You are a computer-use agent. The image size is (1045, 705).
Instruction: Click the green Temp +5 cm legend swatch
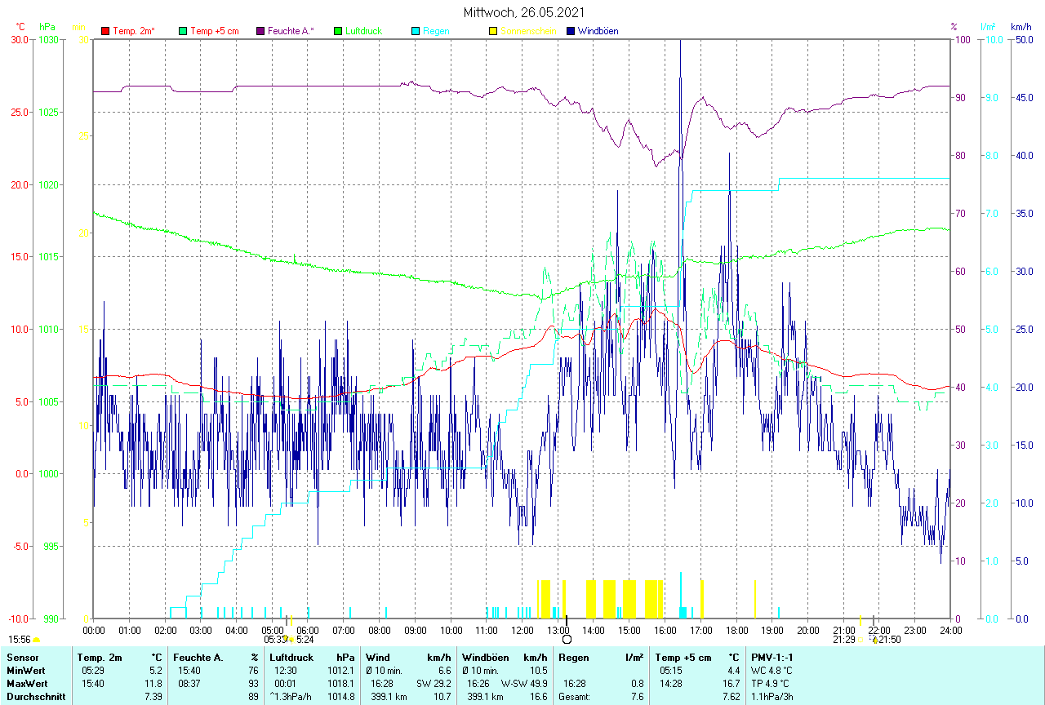[183, 31]
